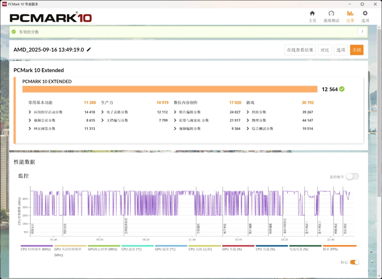The height and width of the screenshot is (279, 382).
Task: Click the 有效的分数 banner text
Action: click(x=29, y=32)
